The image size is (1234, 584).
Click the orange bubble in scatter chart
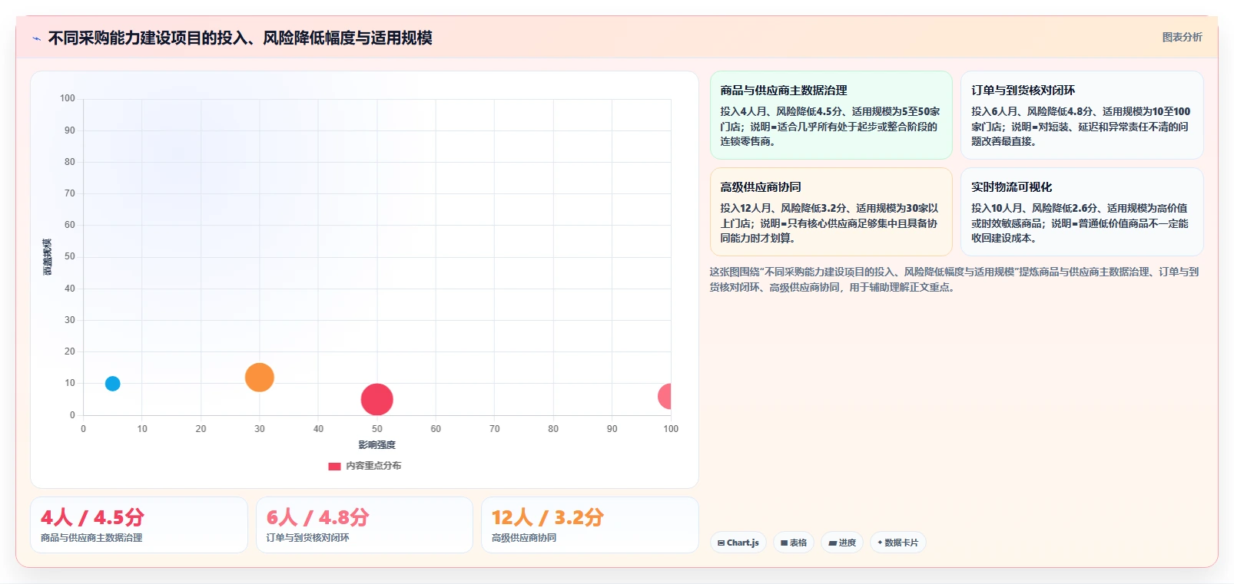point(260,378)
